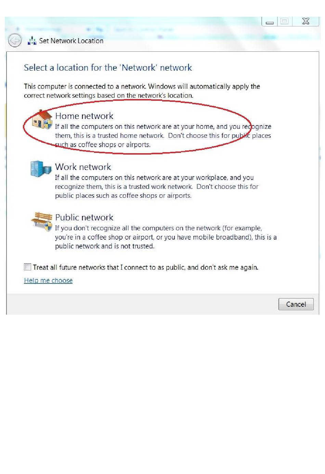Click the Home network description text
Image resolution: width=325 pixels, height=474 pixels.
tap(163, 135)
